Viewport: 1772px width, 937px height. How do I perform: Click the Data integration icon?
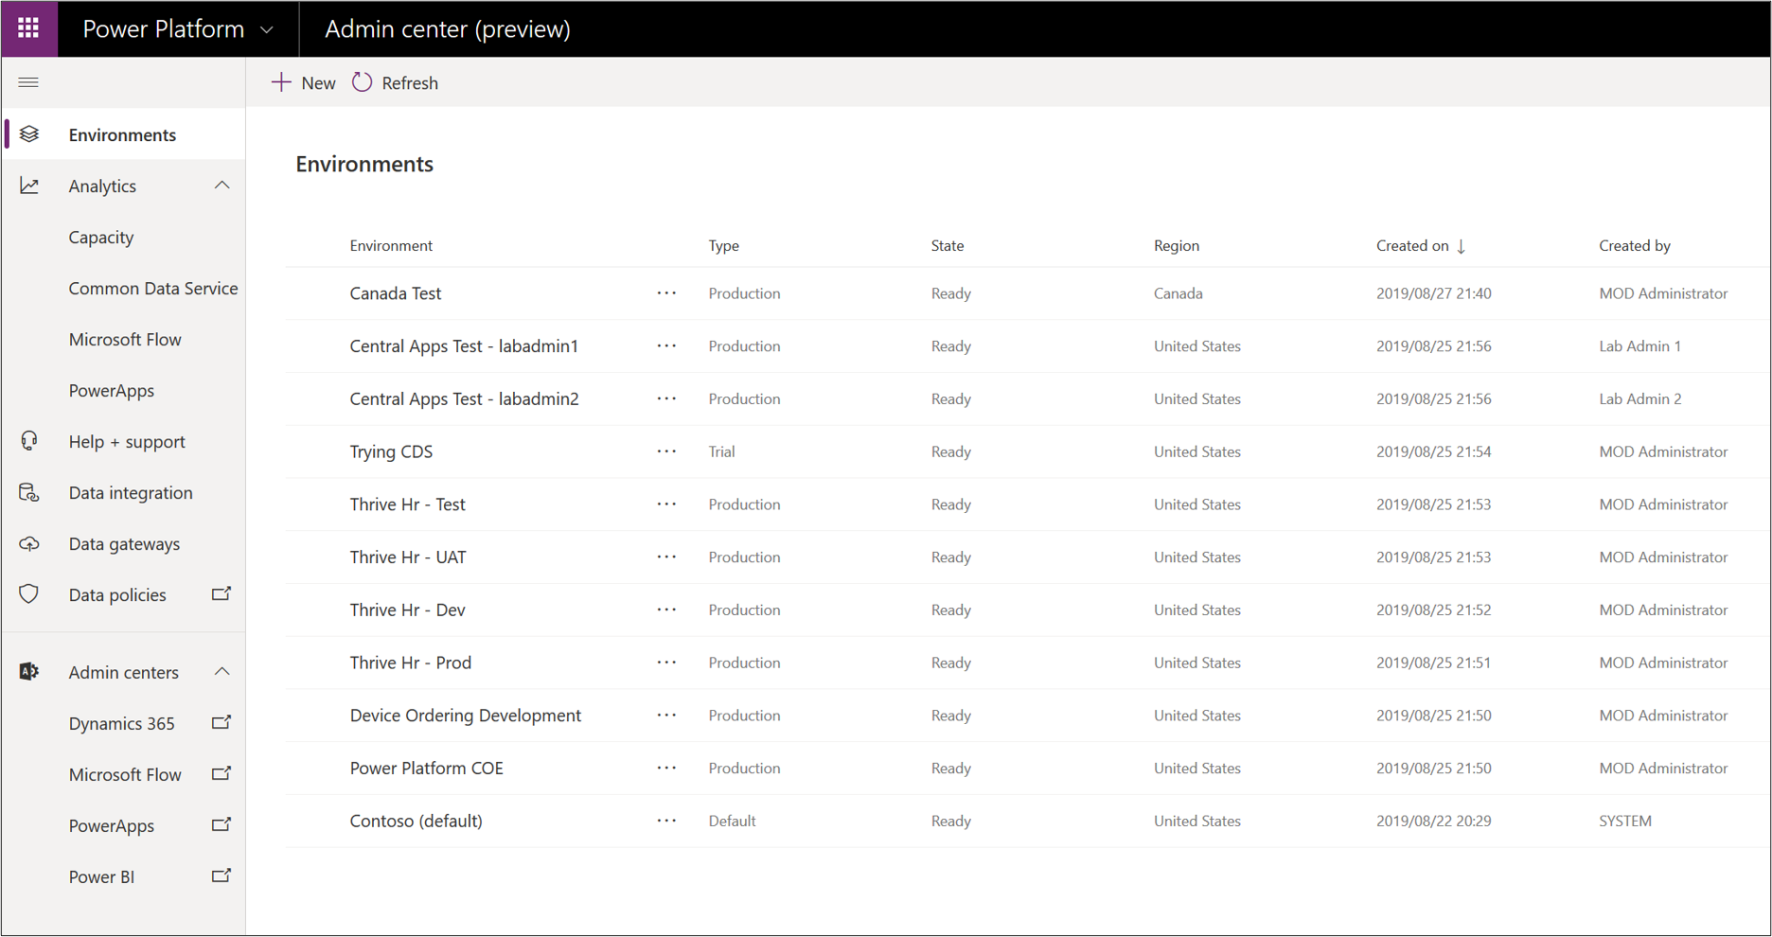(x=29, y=492)
